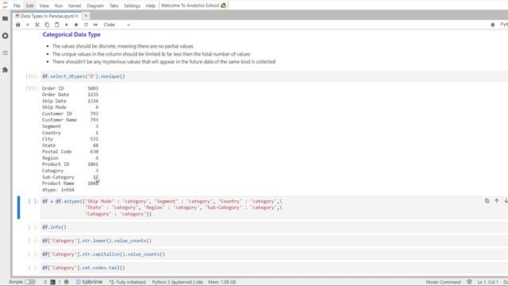Click the kernel debugger bug icon

493,25
